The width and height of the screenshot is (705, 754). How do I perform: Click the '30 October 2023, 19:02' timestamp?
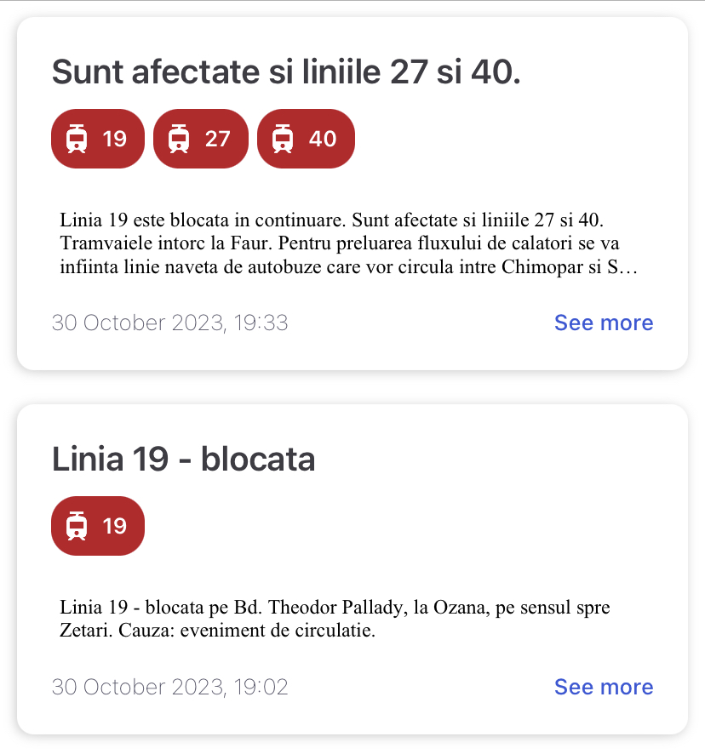pyautogui.click(x=170, y=687)
